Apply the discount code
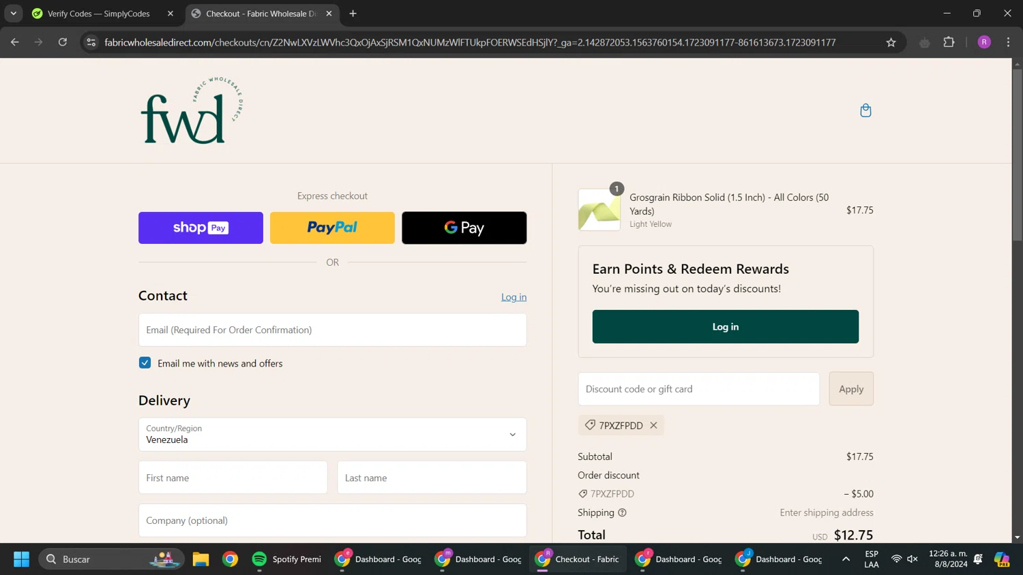 (851, 389)
